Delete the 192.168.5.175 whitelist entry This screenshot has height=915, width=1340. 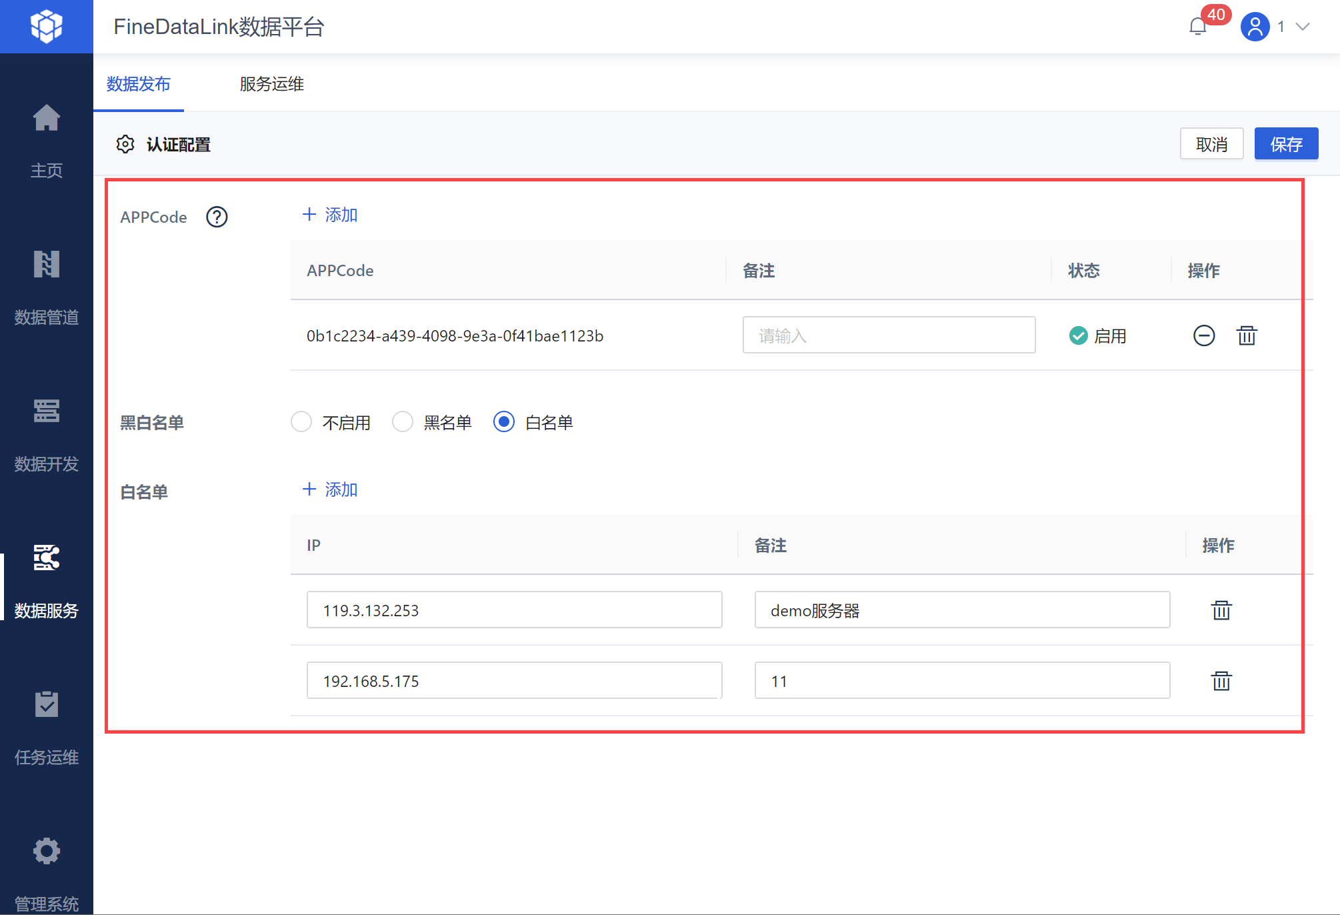pyautogui.click(x=1221, y=681)
